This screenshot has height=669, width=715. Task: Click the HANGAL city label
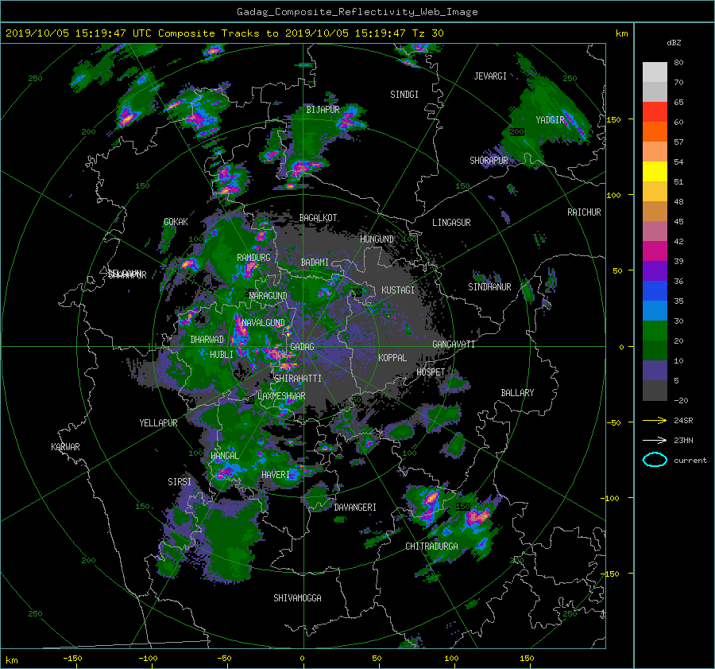(x=224, y=456)
